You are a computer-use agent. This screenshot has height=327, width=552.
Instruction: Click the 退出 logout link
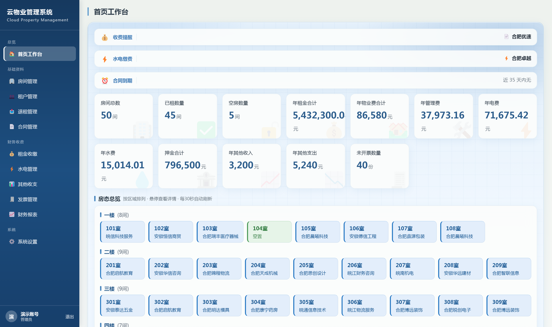(70, 317)
